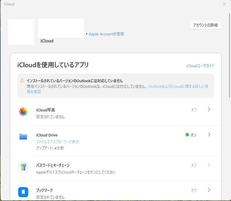Click the iCloud写真 flower icon
Image resolution: width=231 pixels, height=201 pixels.
[x=23, y=112]
